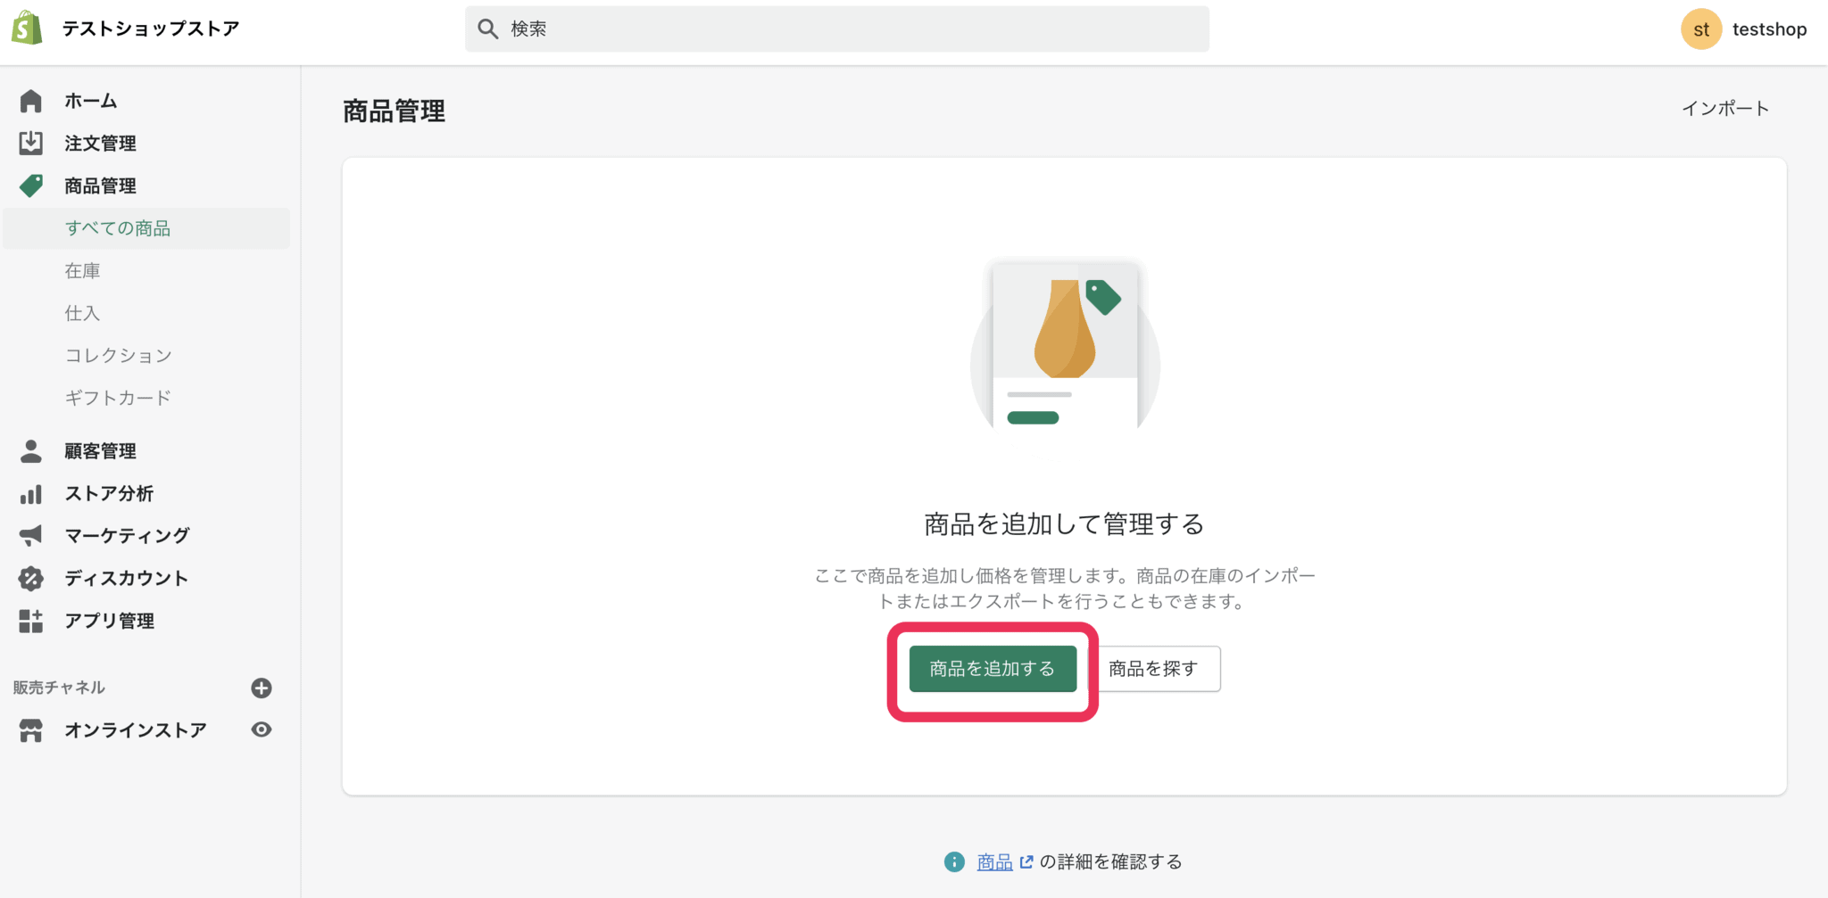This screenshot has width=1828, height=898.
Task: Click the ディスカウント percent badge icon
Action: click(x=31, y=578)
